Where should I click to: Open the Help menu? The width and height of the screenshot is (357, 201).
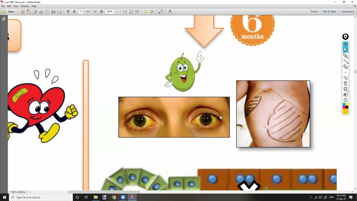tap(34, 6)
